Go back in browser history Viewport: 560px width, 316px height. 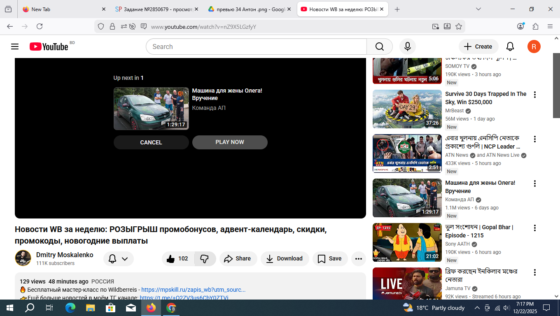click(10, 26)
